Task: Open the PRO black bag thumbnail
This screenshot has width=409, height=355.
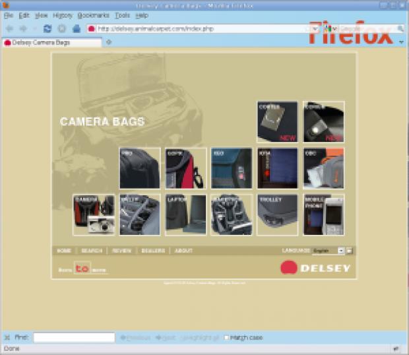Action: click(140, 168)
